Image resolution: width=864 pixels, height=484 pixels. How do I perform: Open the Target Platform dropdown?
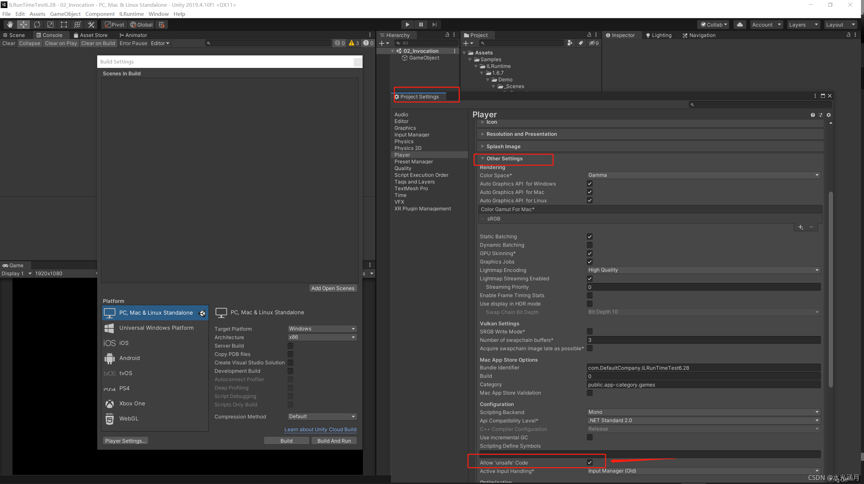pyautogui.click(x=322, y=328)
